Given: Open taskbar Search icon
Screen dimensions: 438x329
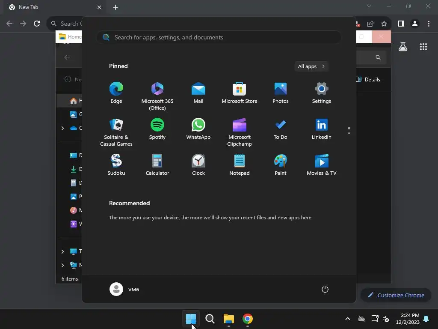Looking at the screenshot, I should click(x=210, y=319).
